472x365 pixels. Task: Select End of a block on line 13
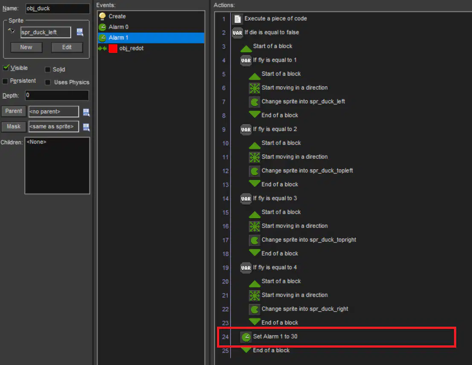point(273,184)
